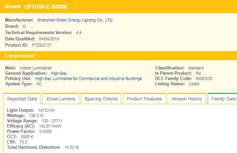This screenshot has width=237, height=153.
Task: Click the Light Output value 19723 lm
Action: 46,110
